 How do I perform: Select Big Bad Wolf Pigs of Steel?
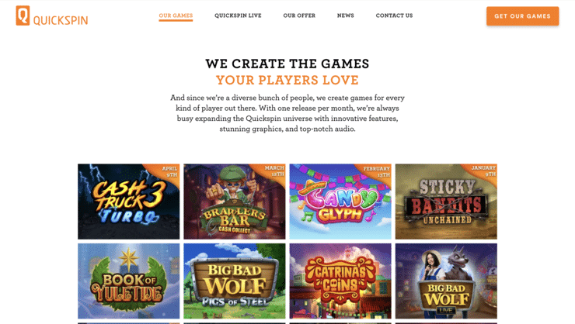coord(235,281)
